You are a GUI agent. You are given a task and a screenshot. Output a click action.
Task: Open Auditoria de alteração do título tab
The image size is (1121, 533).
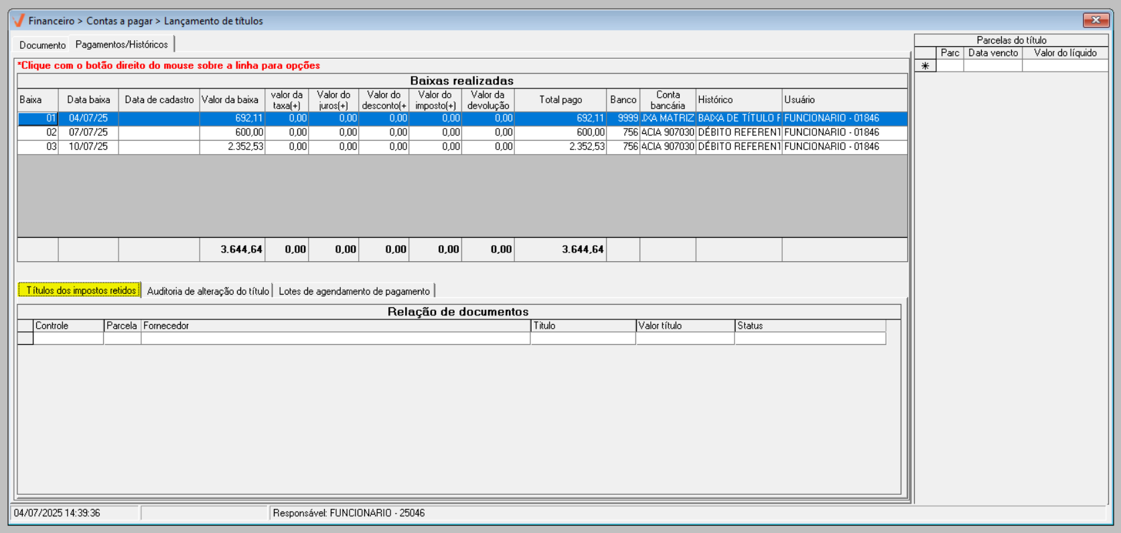(x=208, y=291)
